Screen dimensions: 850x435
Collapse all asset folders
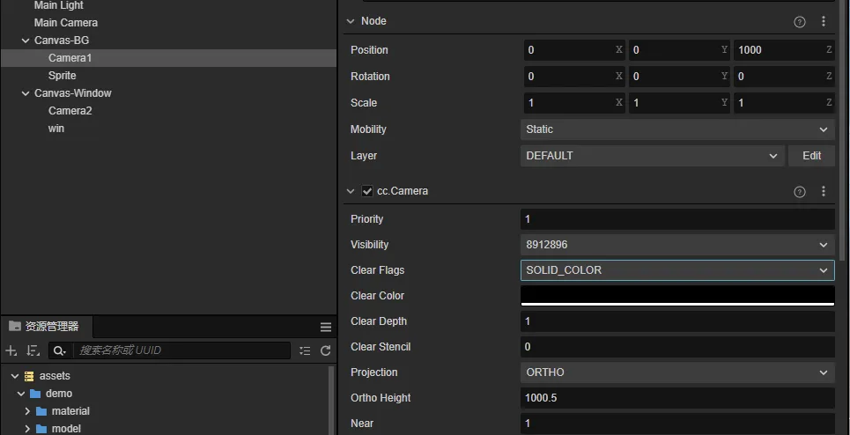pos(305,350)
